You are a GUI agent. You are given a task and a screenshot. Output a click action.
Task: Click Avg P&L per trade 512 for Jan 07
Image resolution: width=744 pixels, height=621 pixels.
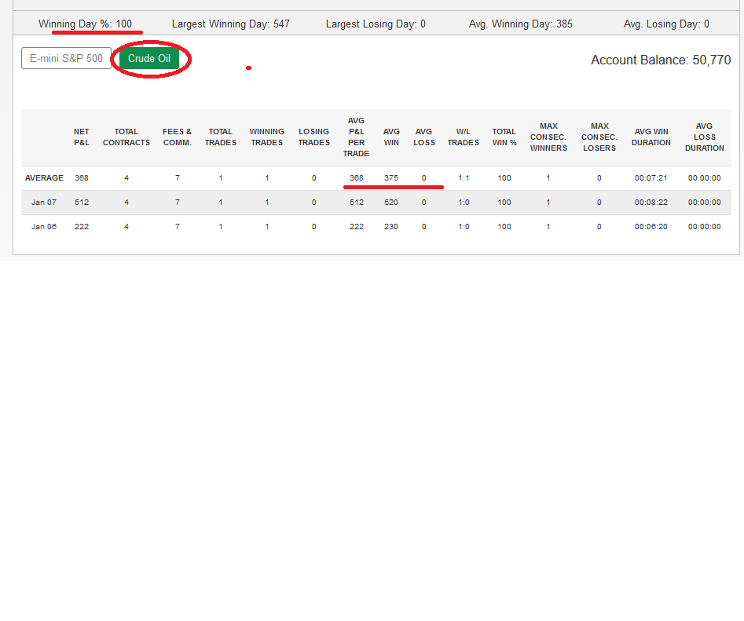(x=357, y=202)
